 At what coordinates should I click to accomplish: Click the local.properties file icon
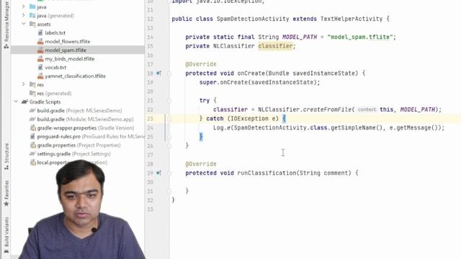tap(32, 163)
